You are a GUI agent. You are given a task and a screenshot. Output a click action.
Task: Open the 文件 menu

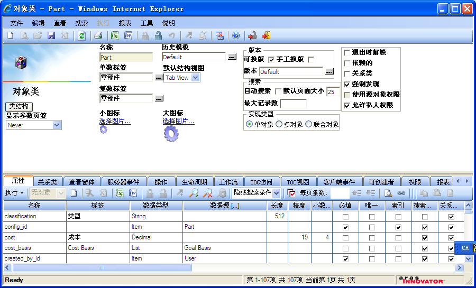[x=16, y=23]
